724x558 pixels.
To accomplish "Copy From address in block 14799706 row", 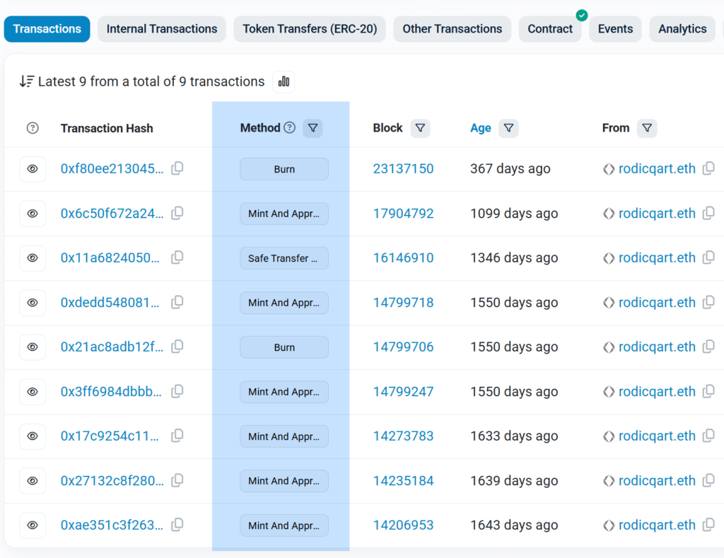I will [708, 347].
